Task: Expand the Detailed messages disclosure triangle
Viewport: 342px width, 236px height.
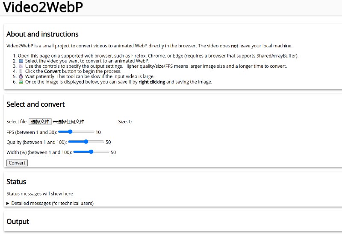Action: [x=8, y=204]
